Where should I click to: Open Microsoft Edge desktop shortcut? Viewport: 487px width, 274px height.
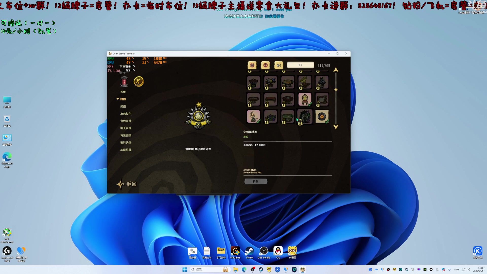coord(7,160)
